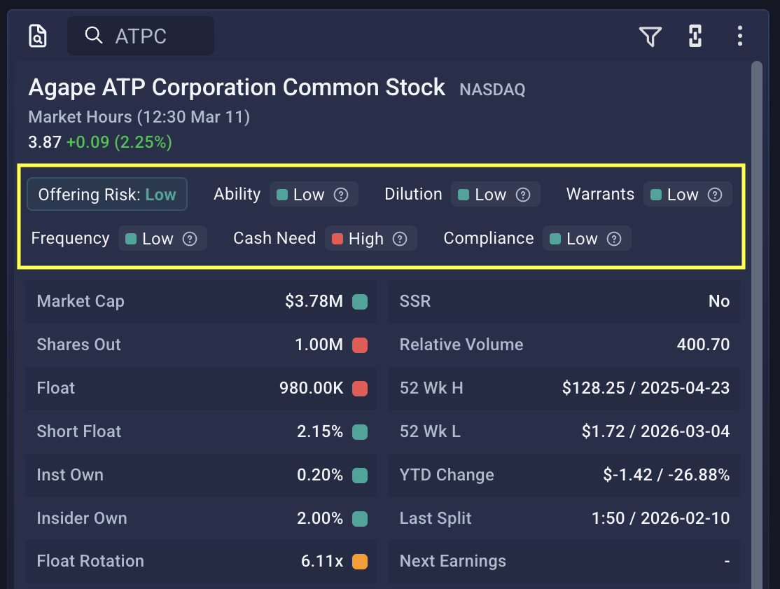Open the three-dot more options menu
Screen dimensions: 780x589
tap(740, 36)
